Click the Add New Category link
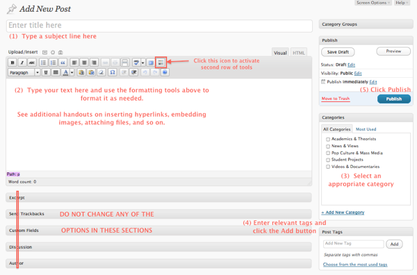 pyautogui.click(x=343, y=212)
